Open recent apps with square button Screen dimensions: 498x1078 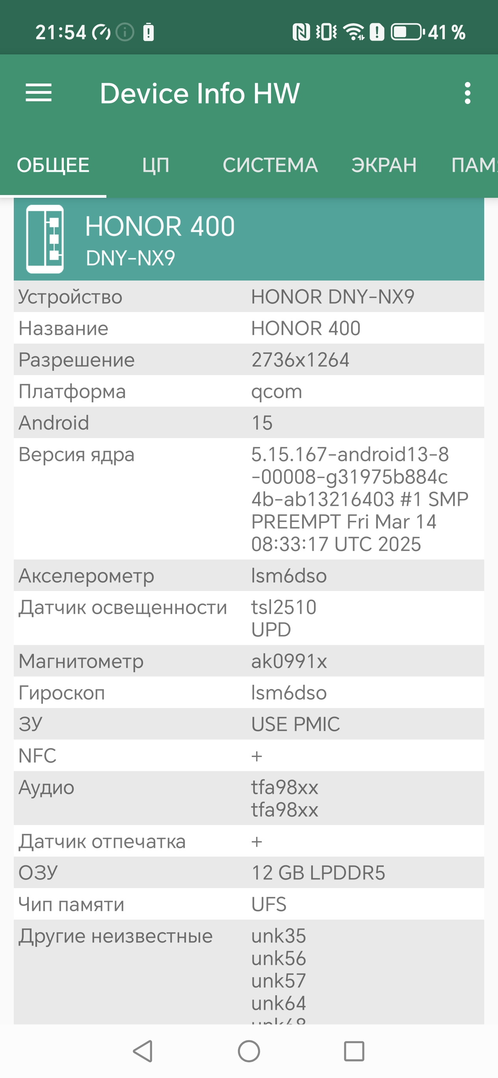(354, 1051)
